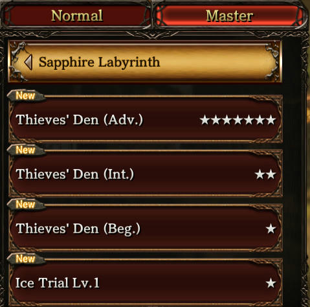Click the New badge on Thieves' Den (Adv.)
This screenshot has height=307, width=310.
[x=25, y=95]
